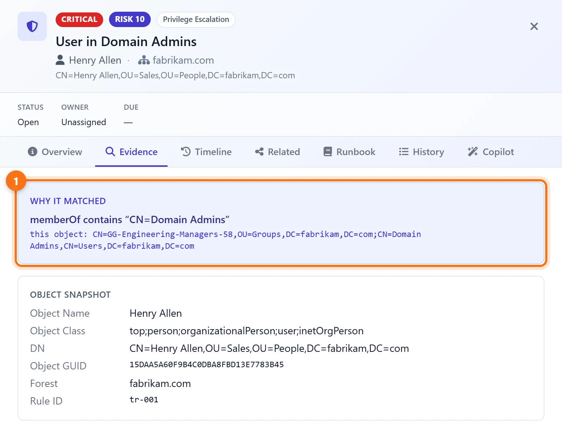
Task: Click the RISK 10 badge
Action: (130, 19)
